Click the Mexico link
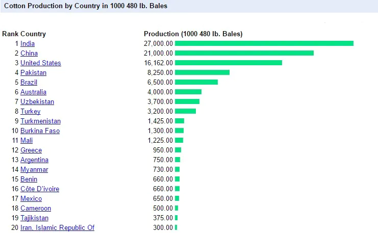Viewport: 378px width, 233px height. [31, 198]
